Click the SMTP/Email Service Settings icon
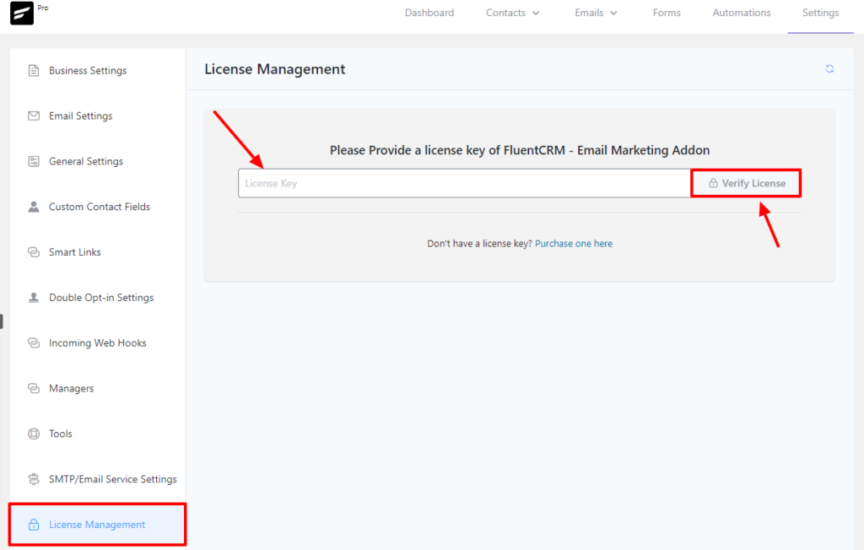 click(x=34, y=479)
